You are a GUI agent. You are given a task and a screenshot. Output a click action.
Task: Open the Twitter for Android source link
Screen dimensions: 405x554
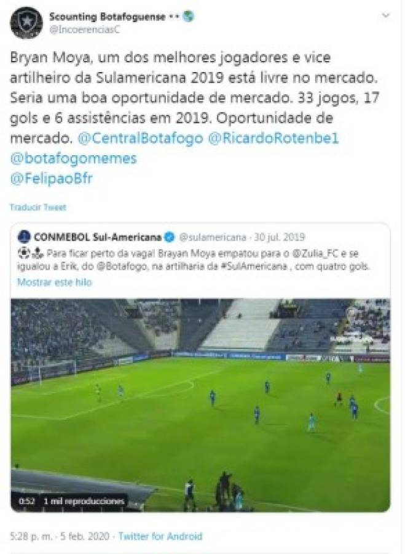click(160, 536)
